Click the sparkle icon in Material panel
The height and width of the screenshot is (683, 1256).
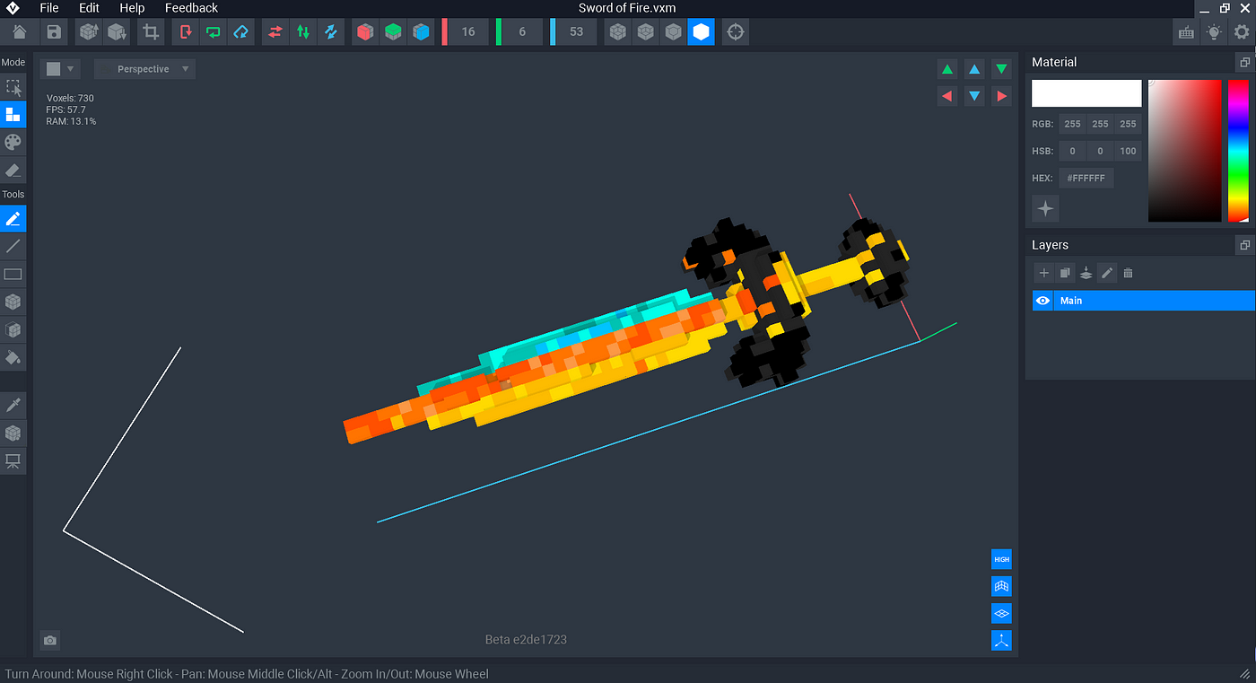[1045, 208]
